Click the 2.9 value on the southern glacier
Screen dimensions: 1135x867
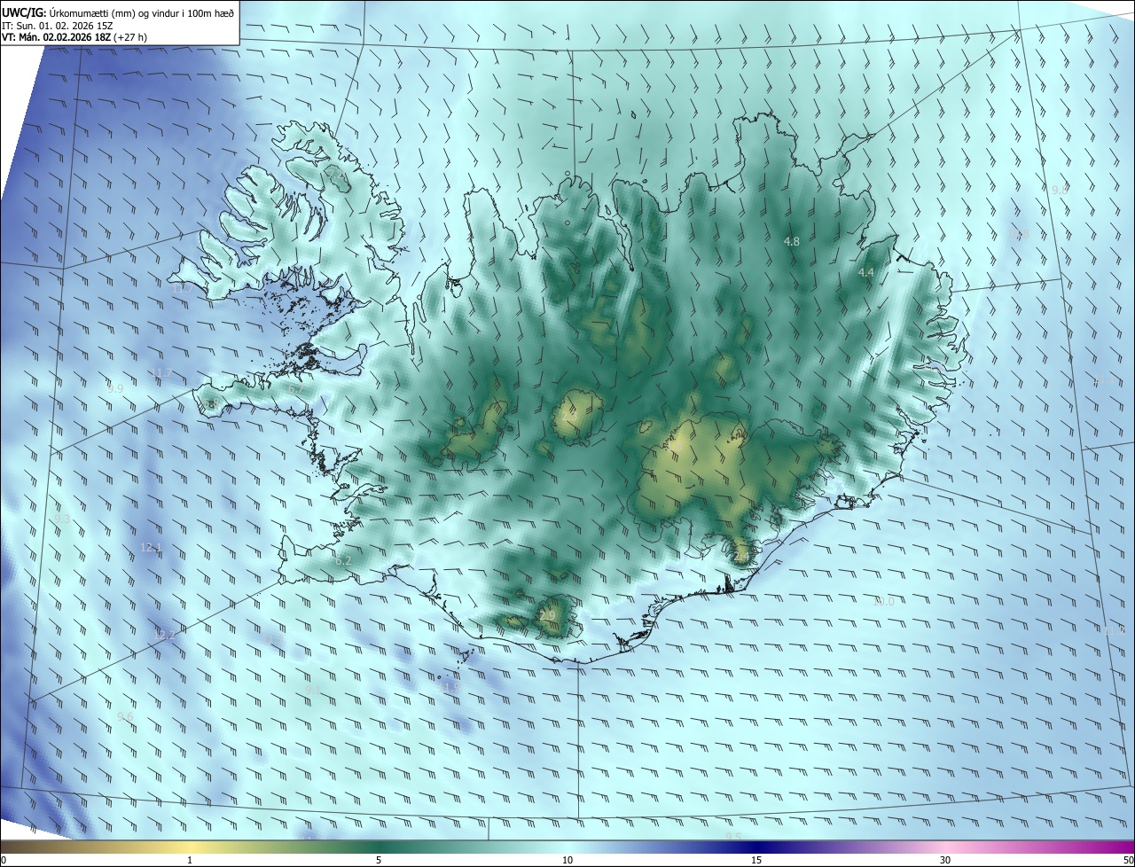pyautogui.click(x=547, y=615)
